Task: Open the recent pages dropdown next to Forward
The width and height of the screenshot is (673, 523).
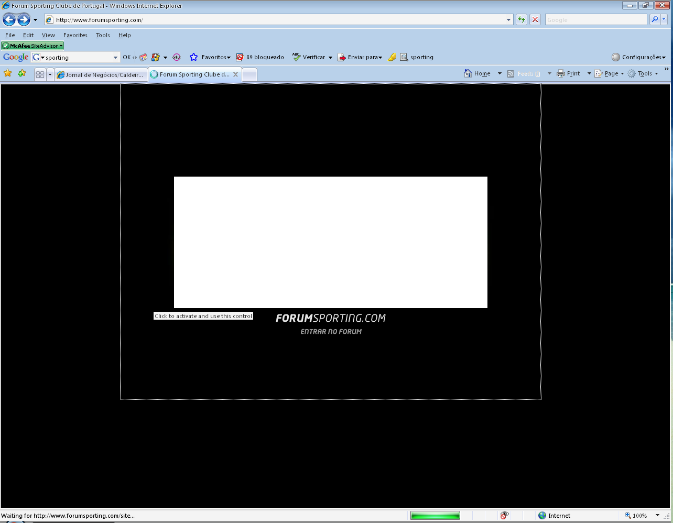Action: point(36,20)
